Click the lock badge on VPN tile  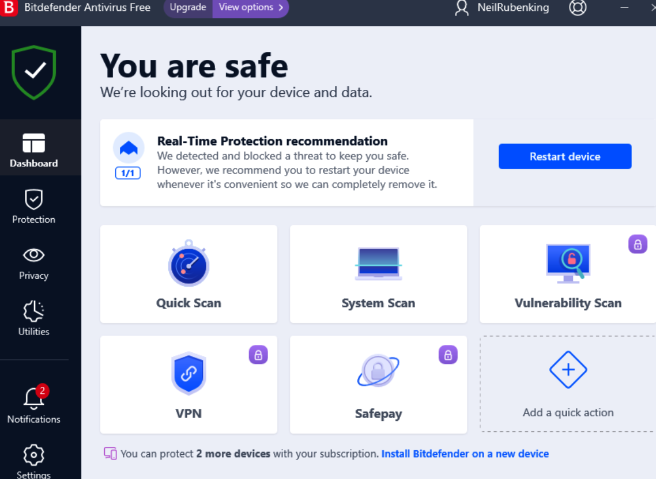pos(258,355)
